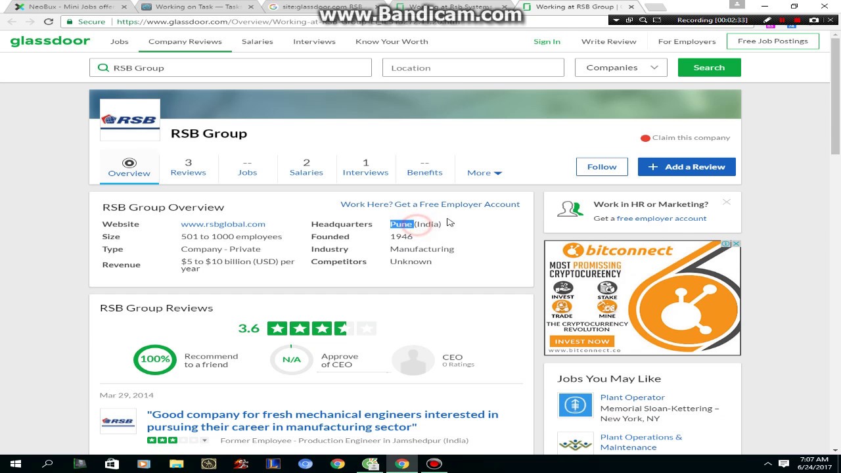Open Company Reviews in the navigation
841x473 pixels.
[185, 41]
